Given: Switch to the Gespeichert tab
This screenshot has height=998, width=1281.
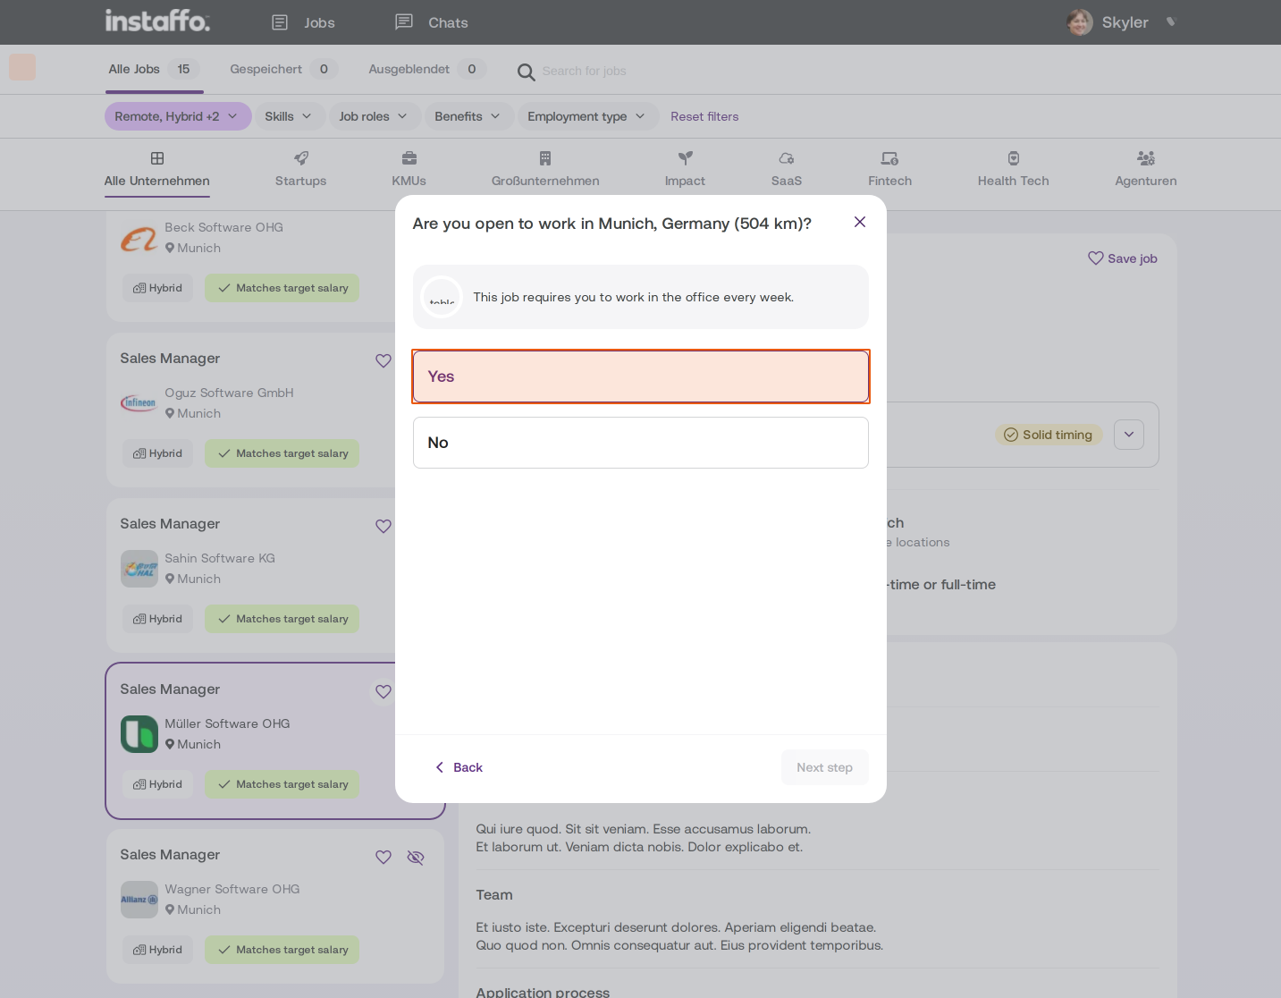Looking at the screenshot, I should pos(283,69).
